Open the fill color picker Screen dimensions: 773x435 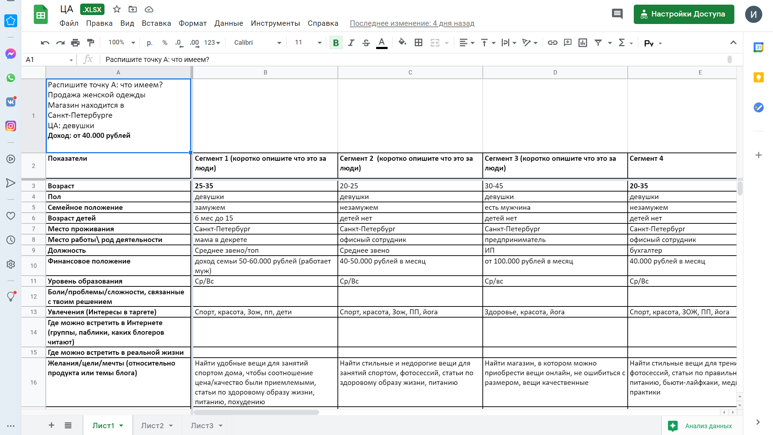(402, 43)
